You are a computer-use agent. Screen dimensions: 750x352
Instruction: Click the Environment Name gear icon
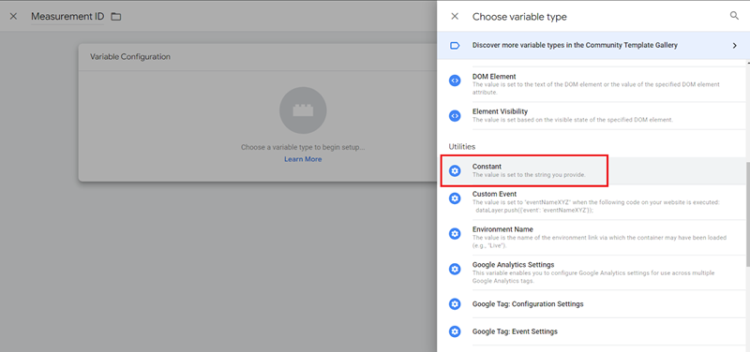coord(455,233)
